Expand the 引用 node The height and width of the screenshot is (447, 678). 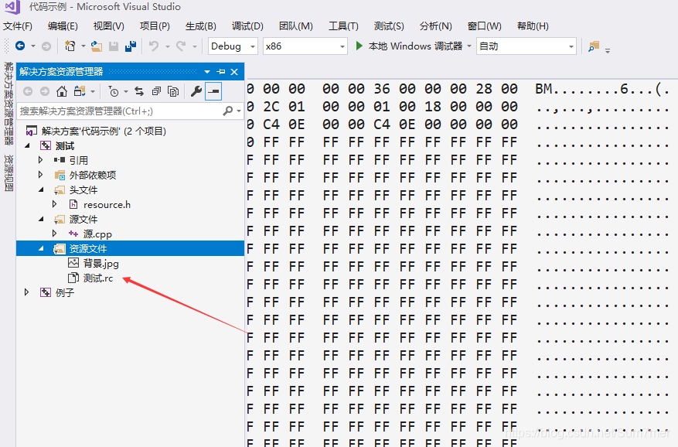click(x=41, y=160)
